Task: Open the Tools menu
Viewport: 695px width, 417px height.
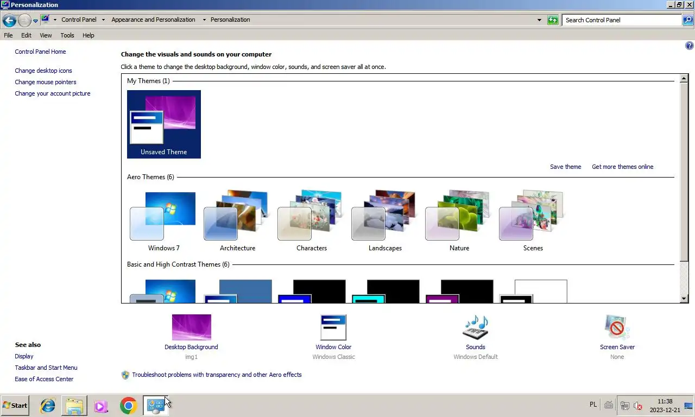Action: click(67, 35)
